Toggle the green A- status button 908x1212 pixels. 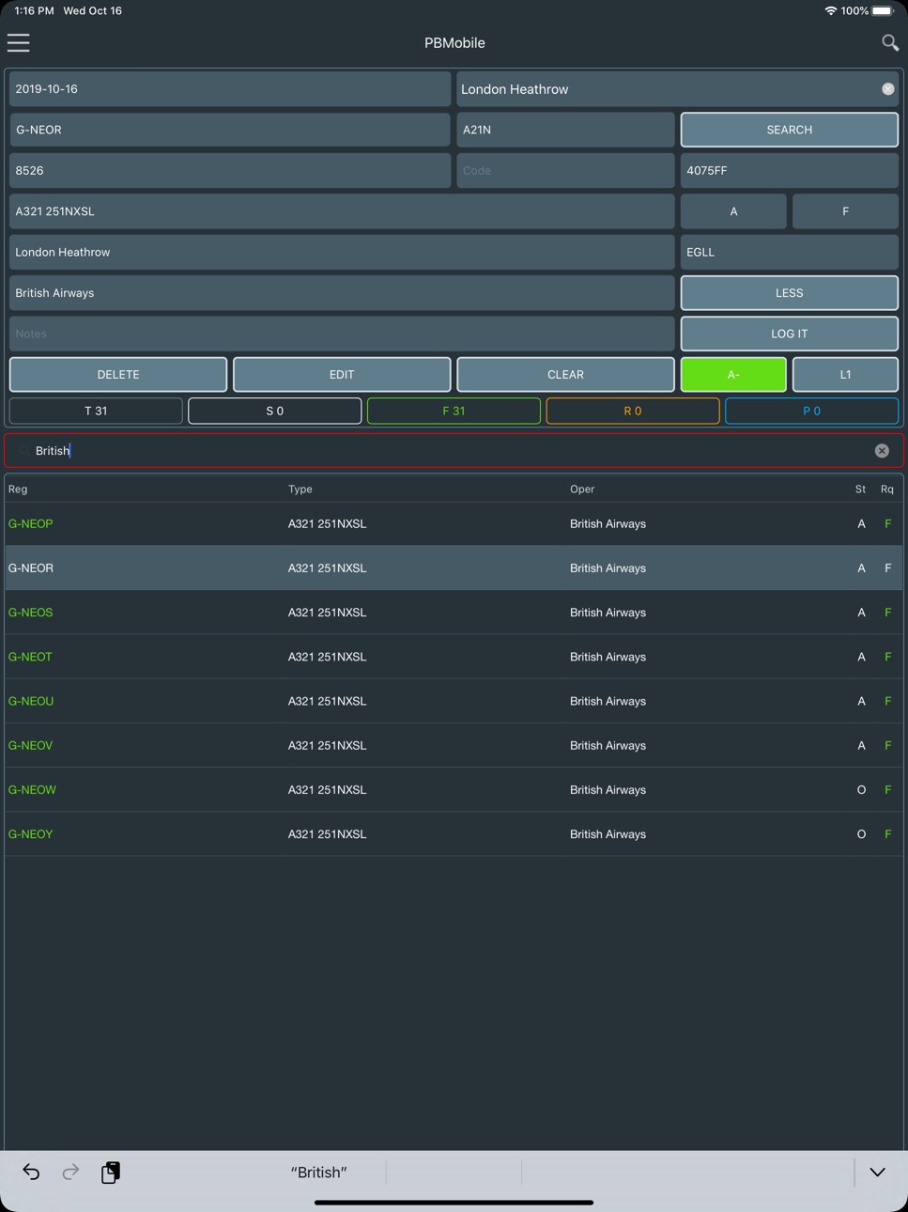[x=733, y=374]
